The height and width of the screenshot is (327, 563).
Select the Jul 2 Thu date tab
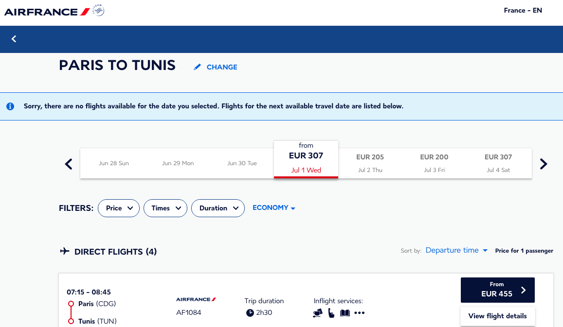point(370,163)
